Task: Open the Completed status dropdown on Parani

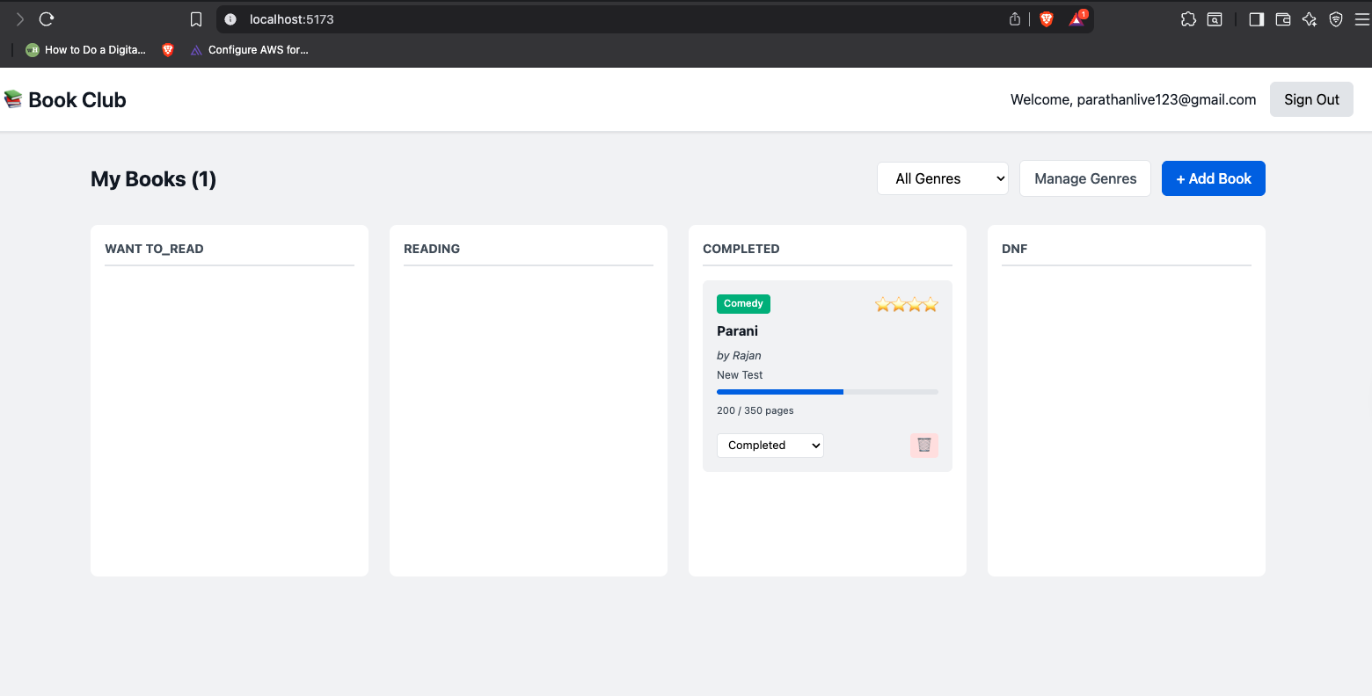Action: [x=770, y=446]
